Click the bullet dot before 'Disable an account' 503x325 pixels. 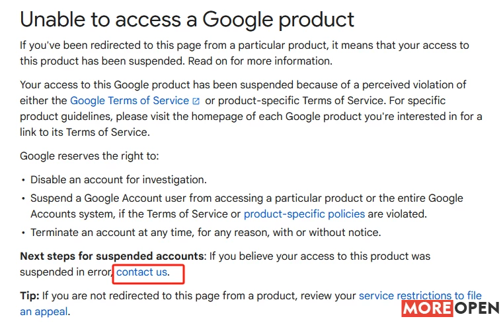pyautogui.click(x=23, y=180)
